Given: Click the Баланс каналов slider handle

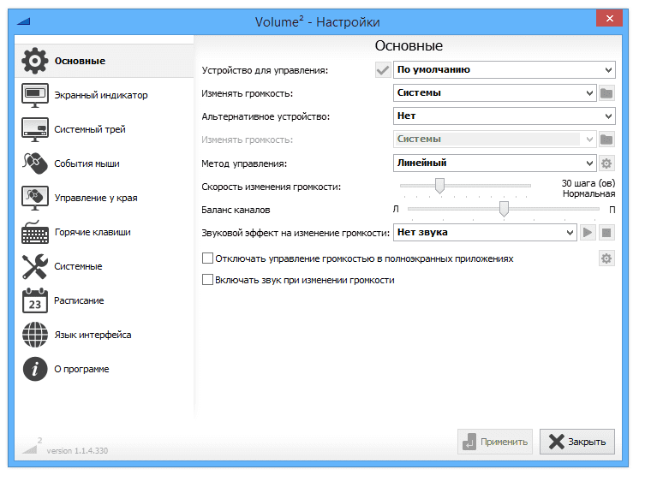Looking at the screenshot, I should (504, 209).
